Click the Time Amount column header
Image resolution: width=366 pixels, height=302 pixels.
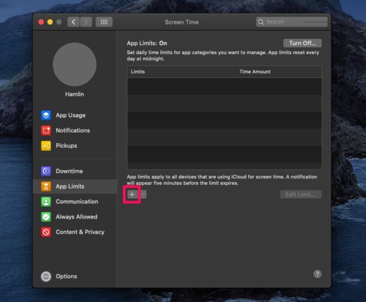click(255, 71)
